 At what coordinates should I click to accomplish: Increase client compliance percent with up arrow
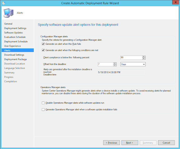tap(144, 56)
